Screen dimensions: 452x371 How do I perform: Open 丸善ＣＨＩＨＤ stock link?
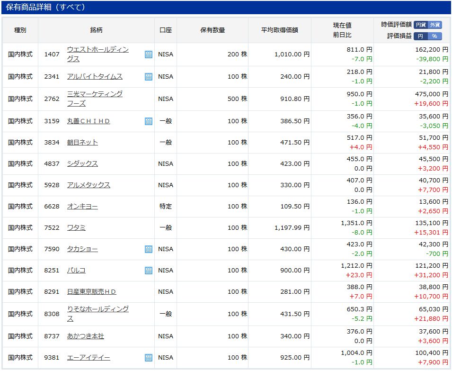(89, 121)
